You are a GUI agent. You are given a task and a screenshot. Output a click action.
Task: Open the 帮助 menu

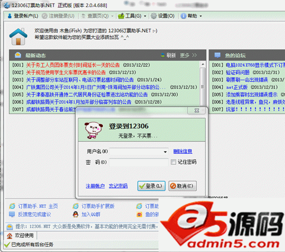(189, 16)
